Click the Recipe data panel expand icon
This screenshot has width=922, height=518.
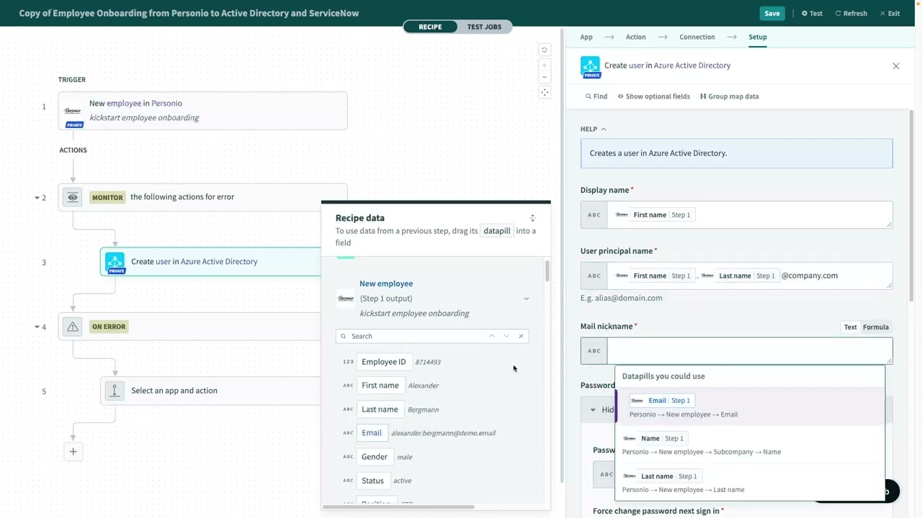click(x=532, y=218)
